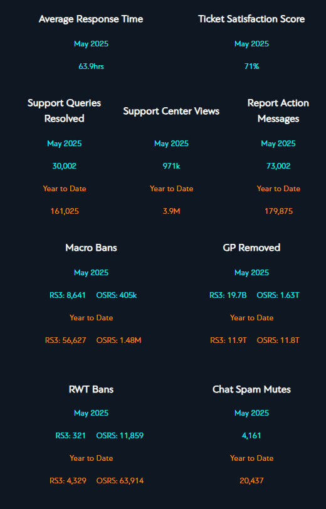Image resolution: width=326 pixels, height=509 pixels.
Task: Click the Support Queries Resolved heading
Action: click(x=65, y=111)
